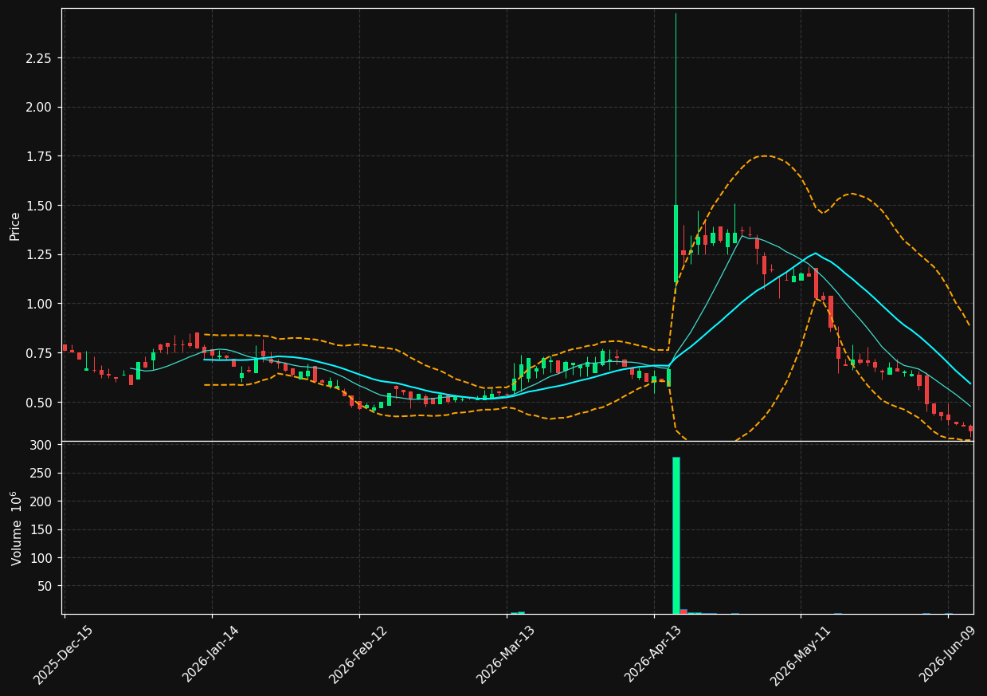987x696 pixels.
Task: Click the 150 volume axis tick
Action: click(x=43, y=530)
